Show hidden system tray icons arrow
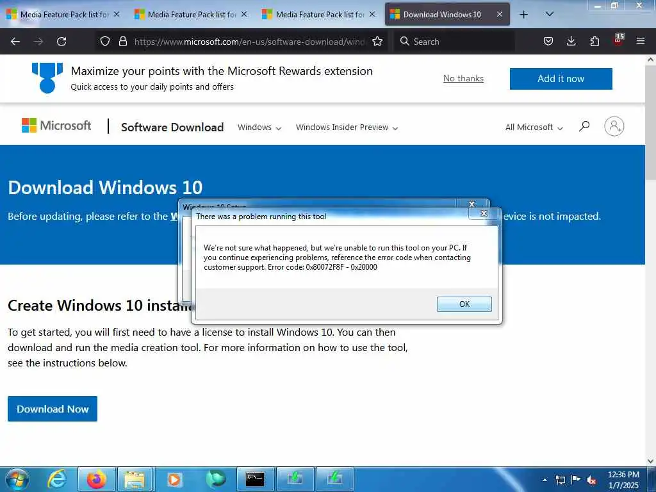This screenshot has width=656, height=492. 545,480
